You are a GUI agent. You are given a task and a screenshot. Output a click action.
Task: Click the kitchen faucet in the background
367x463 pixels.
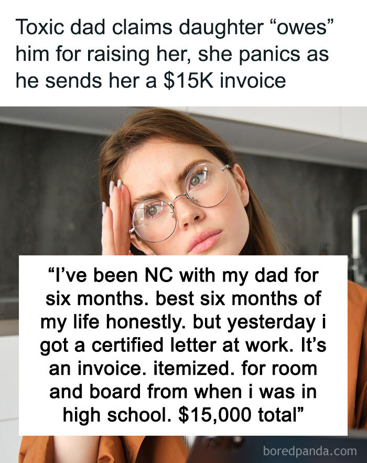(x=359, y=231)
